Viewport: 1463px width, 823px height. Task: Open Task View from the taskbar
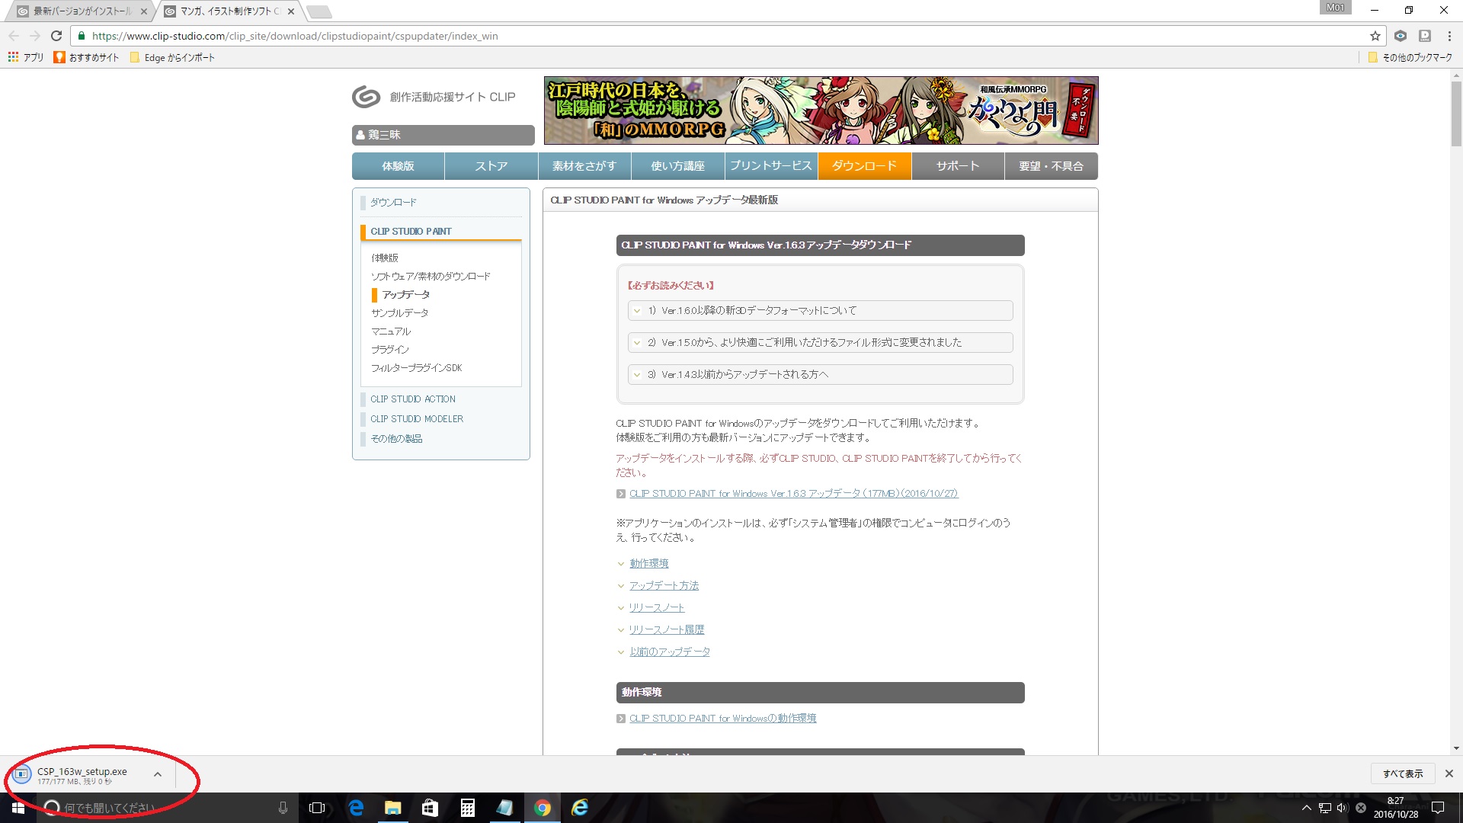coord(317,808)
